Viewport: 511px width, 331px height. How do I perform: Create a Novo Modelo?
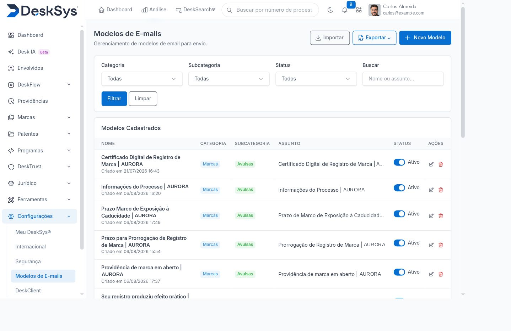click(x=425, y=38)
